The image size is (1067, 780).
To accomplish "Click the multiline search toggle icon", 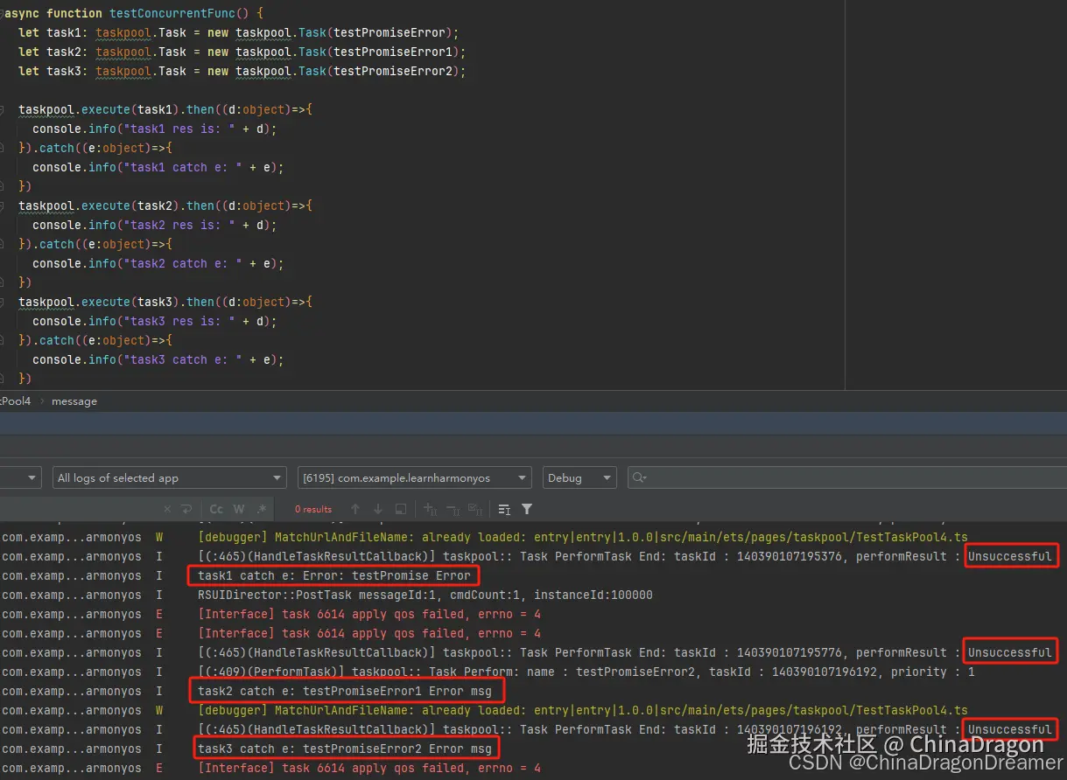I will 504,509.
